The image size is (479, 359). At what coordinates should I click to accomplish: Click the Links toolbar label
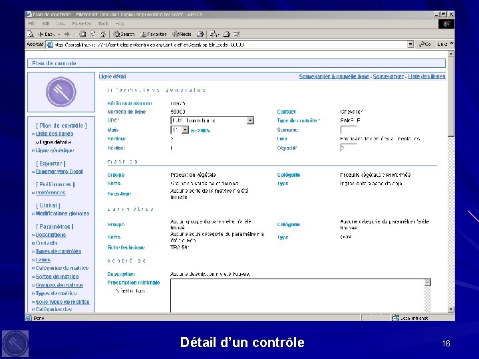pyautogui.click(x=442, y=45)
